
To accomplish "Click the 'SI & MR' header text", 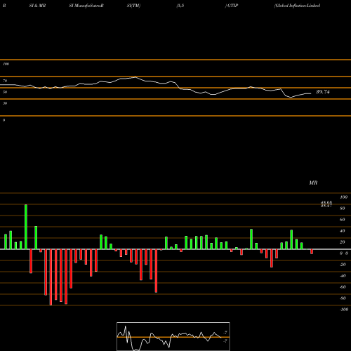I will (x=37, y=6).
